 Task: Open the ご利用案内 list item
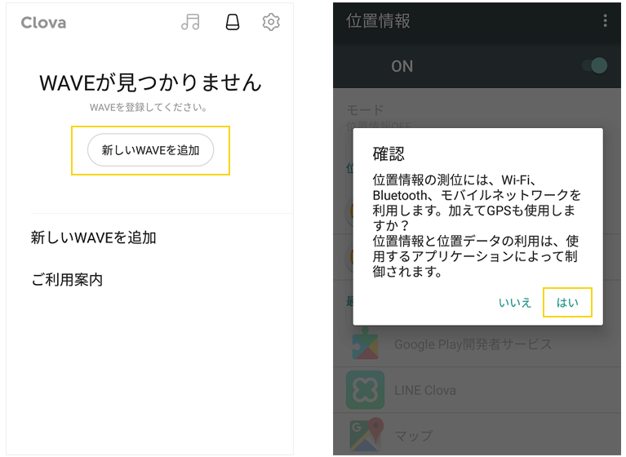click(67, 280)
